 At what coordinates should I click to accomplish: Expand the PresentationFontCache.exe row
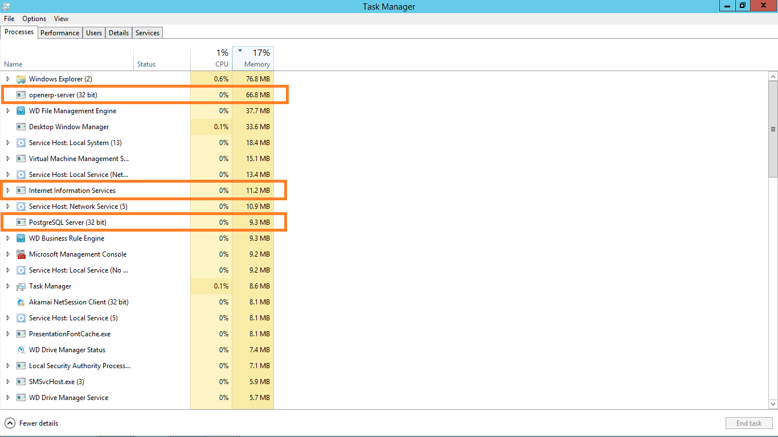pyautogui.click(x=8, y=334)
